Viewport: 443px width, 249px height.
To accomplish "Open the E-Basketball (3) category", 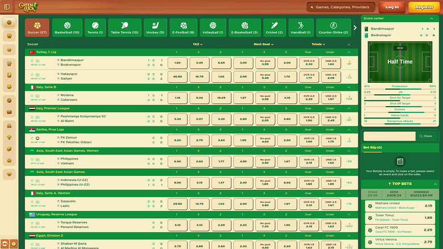I will (244, 28).
